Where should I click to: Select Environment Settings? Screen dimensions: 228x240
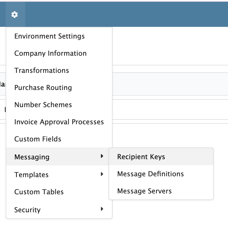49,36
